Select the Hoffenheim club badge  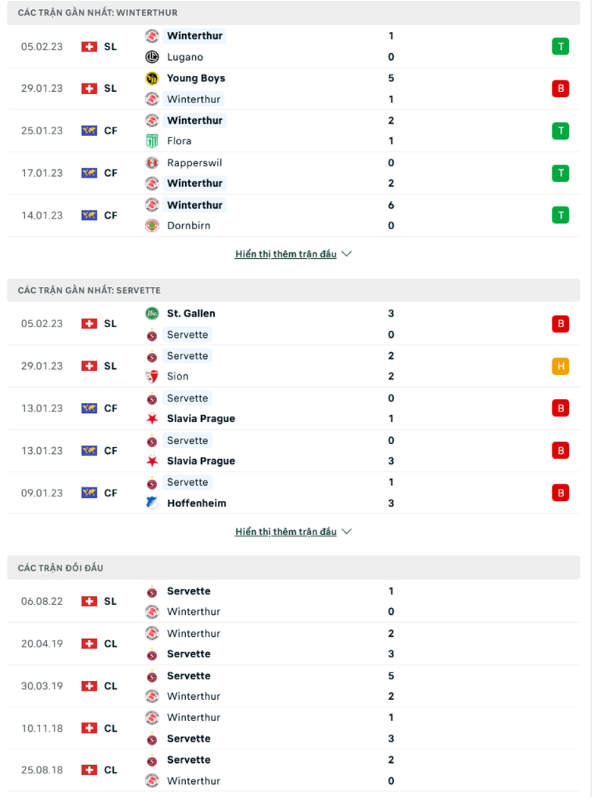pos(151,503)
